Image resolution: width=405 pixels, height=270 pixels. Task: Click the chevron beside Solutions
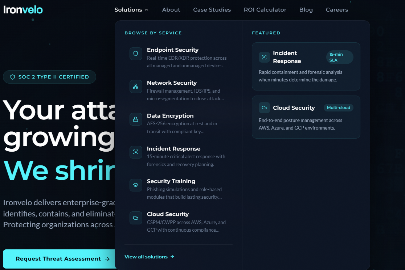pos(147,10)
